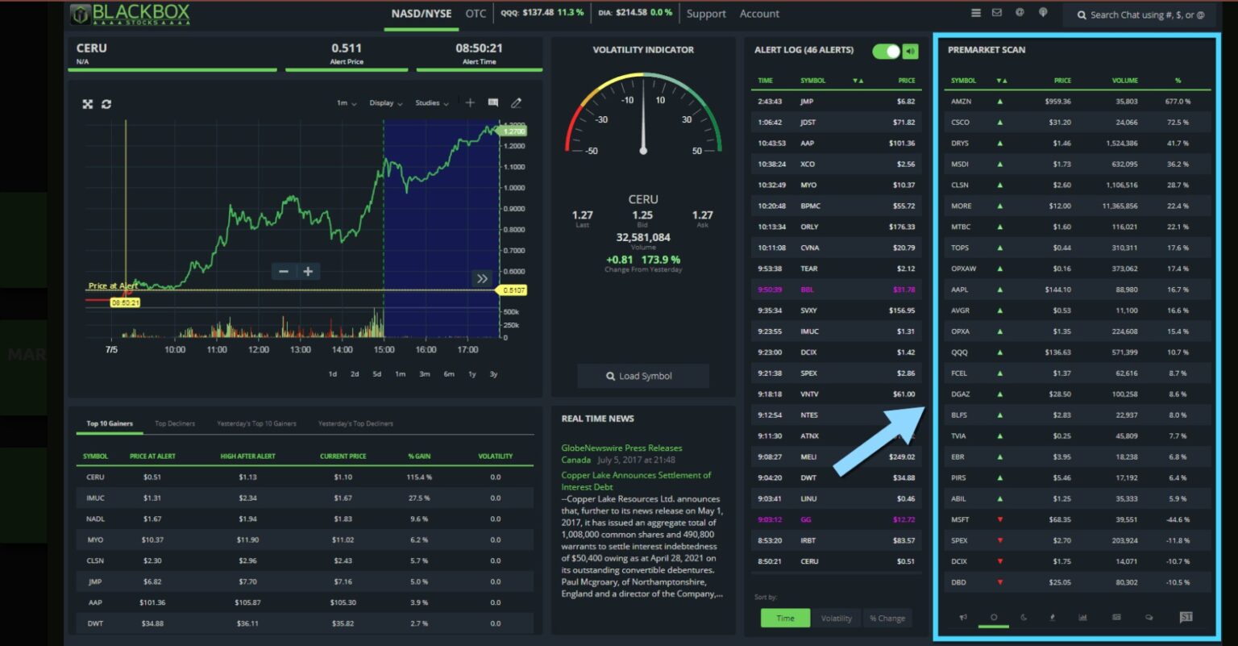Open GlobeNewswire Press Releases Canada link
This screenshot has width=1238, height=646.
(x=621, y=453)
